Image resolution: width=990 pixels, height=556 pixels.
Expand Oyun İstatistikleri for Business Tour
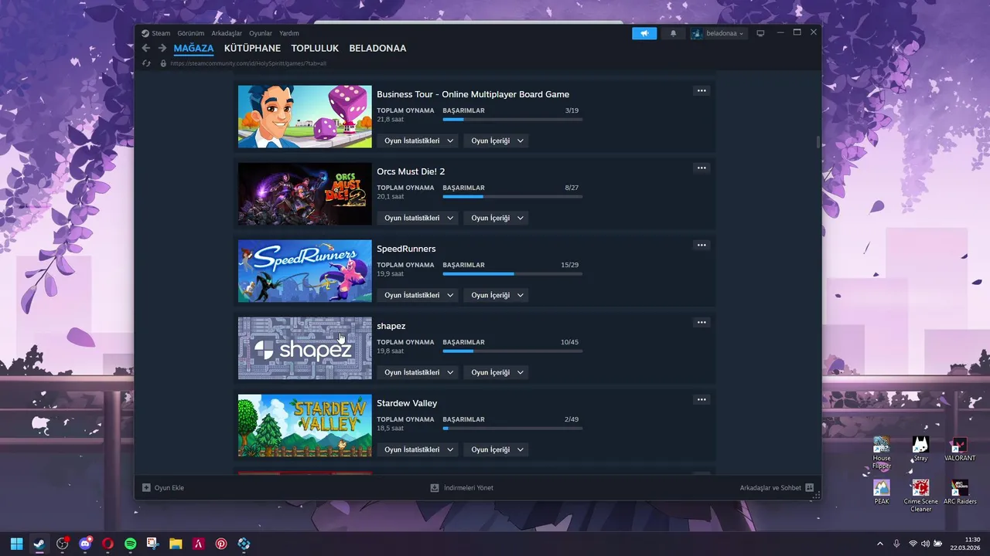click(418, 141)
